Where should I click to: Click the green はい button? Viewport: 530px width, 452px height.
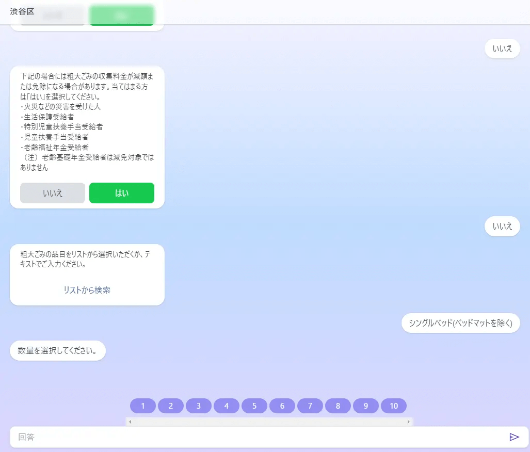(122, 193)
